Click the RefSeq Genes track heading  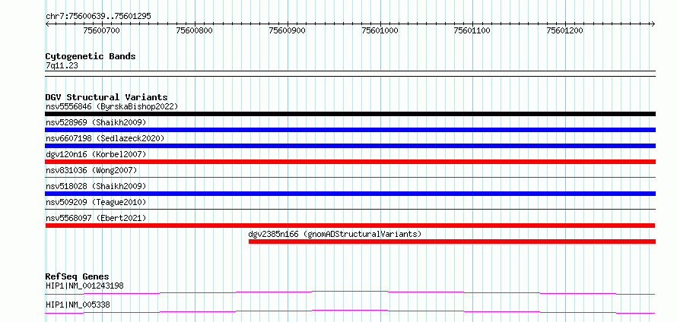coord(78,276)
